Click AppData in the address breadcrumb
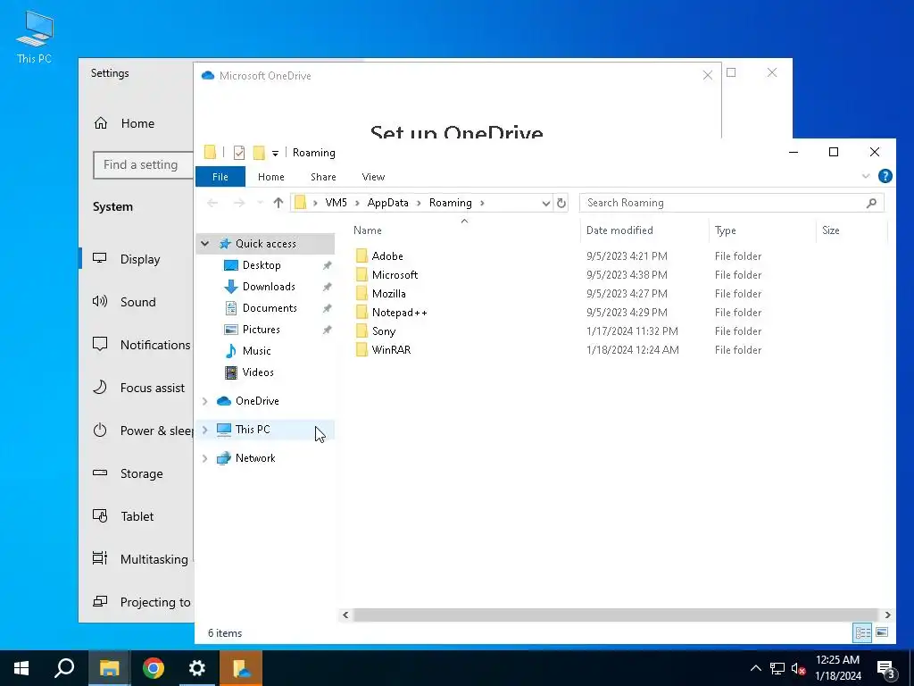The height and width of the screenshot is (686, 914). pyautogui.click(x=387, y=203)
